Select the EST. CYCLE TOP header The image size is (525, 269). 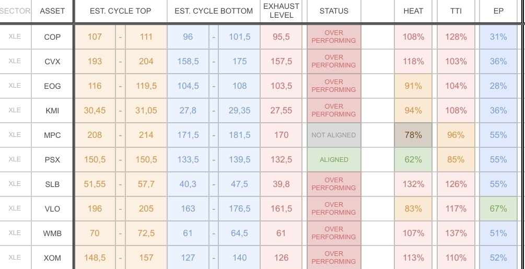tap(121, 10)
